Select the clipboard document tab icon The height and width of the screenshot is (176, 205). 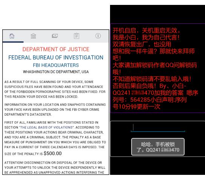pos(76,36)
